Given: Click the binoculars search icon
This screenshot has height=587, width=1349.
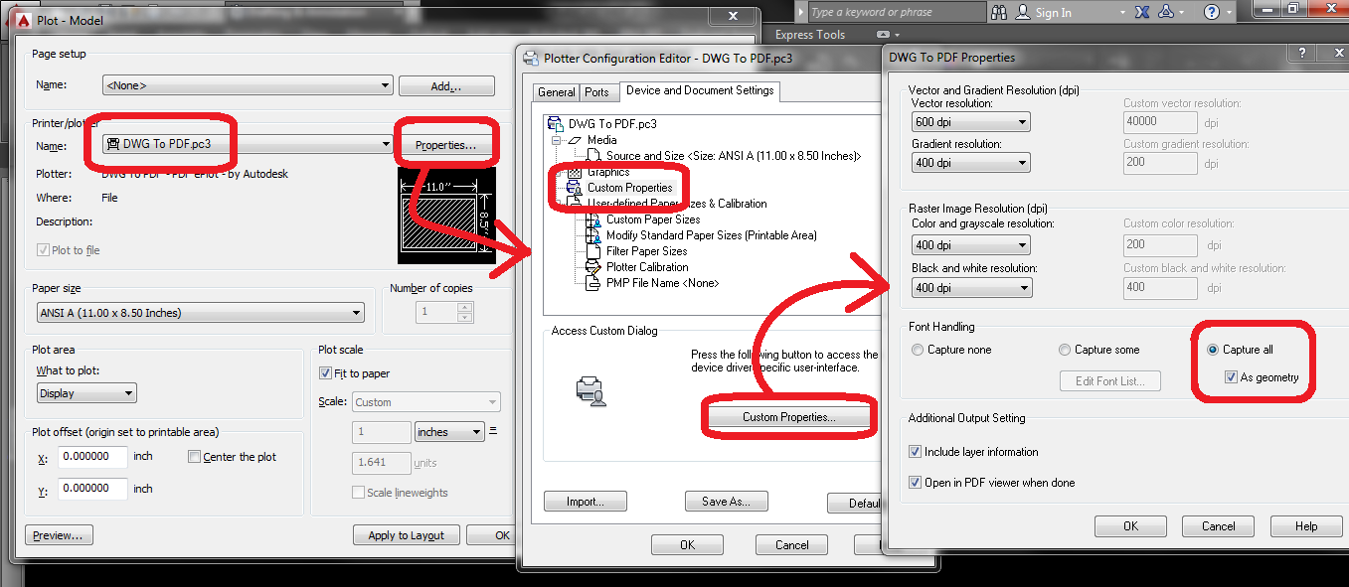Looking at the screenshot, I should 1001,12.
